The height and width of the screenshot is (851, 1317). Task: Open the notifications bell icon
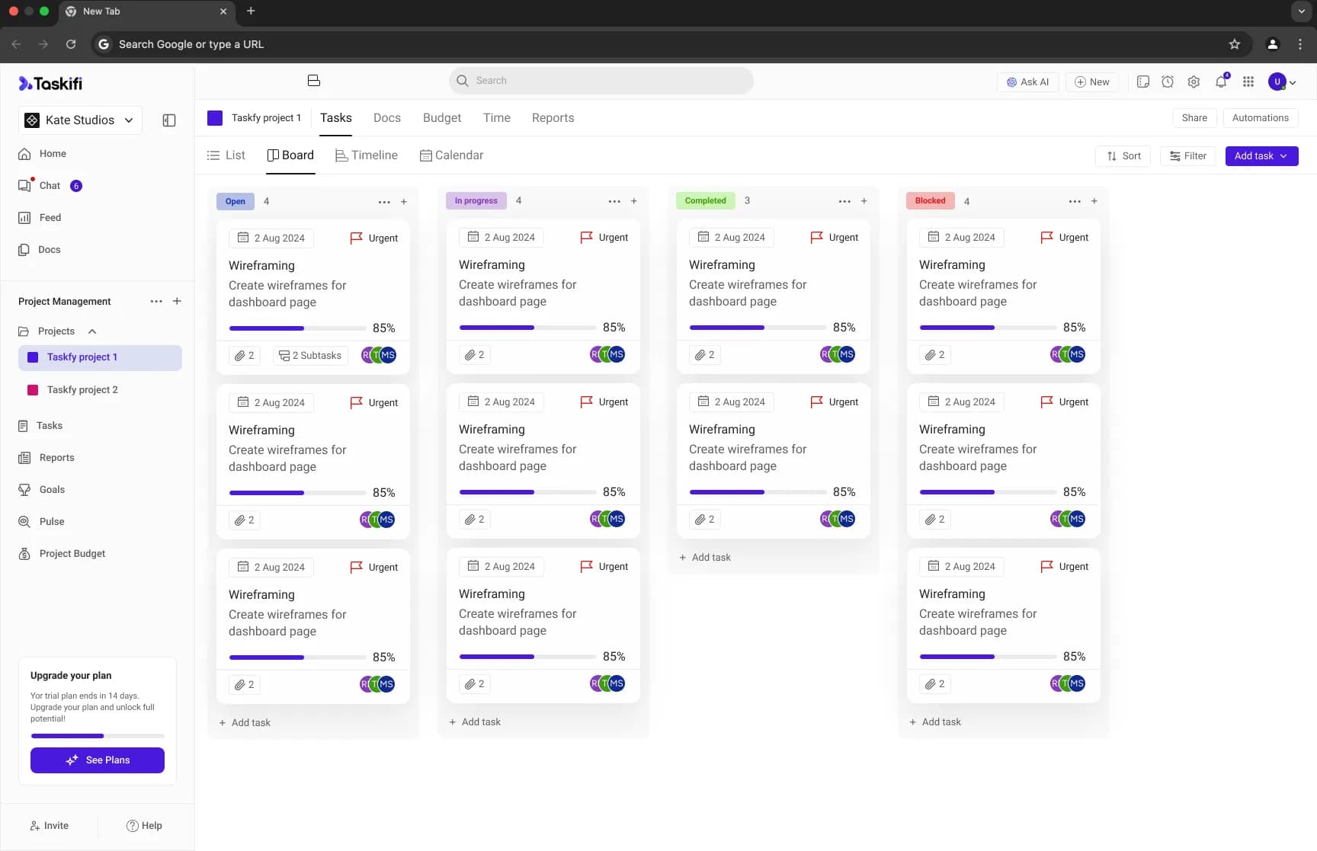pyautogui.click(x=1221, y=82)
